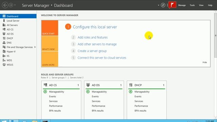
Task: Open Services in AD CS tile
Action: (x=53, y=101)
